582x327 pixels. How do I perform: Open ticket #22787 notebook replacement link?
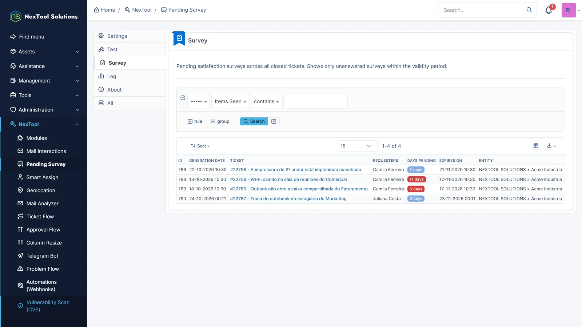[x=288, y=199]
